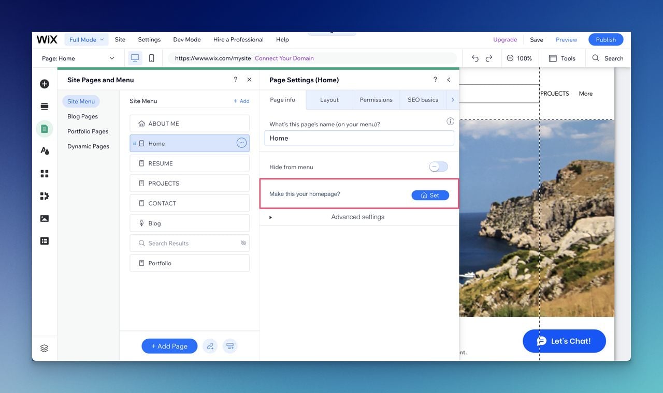The width and height of the screenshot is (663, 393).
Task: Open Hire a Professional menu
Action: tap(238, 40)
